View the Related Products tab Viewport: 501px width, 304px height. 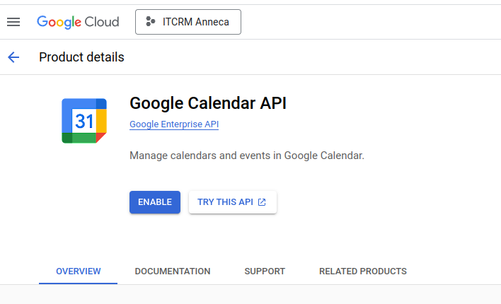[x=363, y=271]
